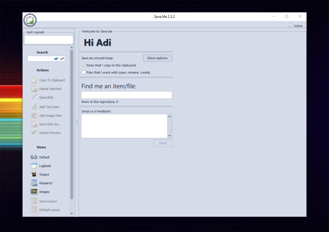The height and width of the screenshot is (232, 329).
Task: Click the scroll-up arrow of the sidebar
Action: (71, 47)
